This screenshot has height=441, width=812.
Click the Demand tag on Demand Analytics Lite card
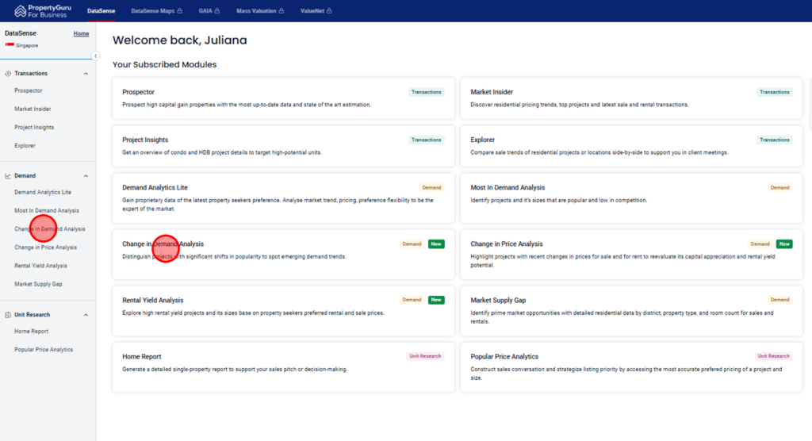[431, 188]
